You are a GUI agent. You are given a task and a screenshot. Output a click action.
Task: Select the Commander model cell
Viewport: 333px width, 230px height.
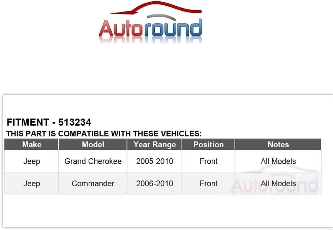pos(93,184)
